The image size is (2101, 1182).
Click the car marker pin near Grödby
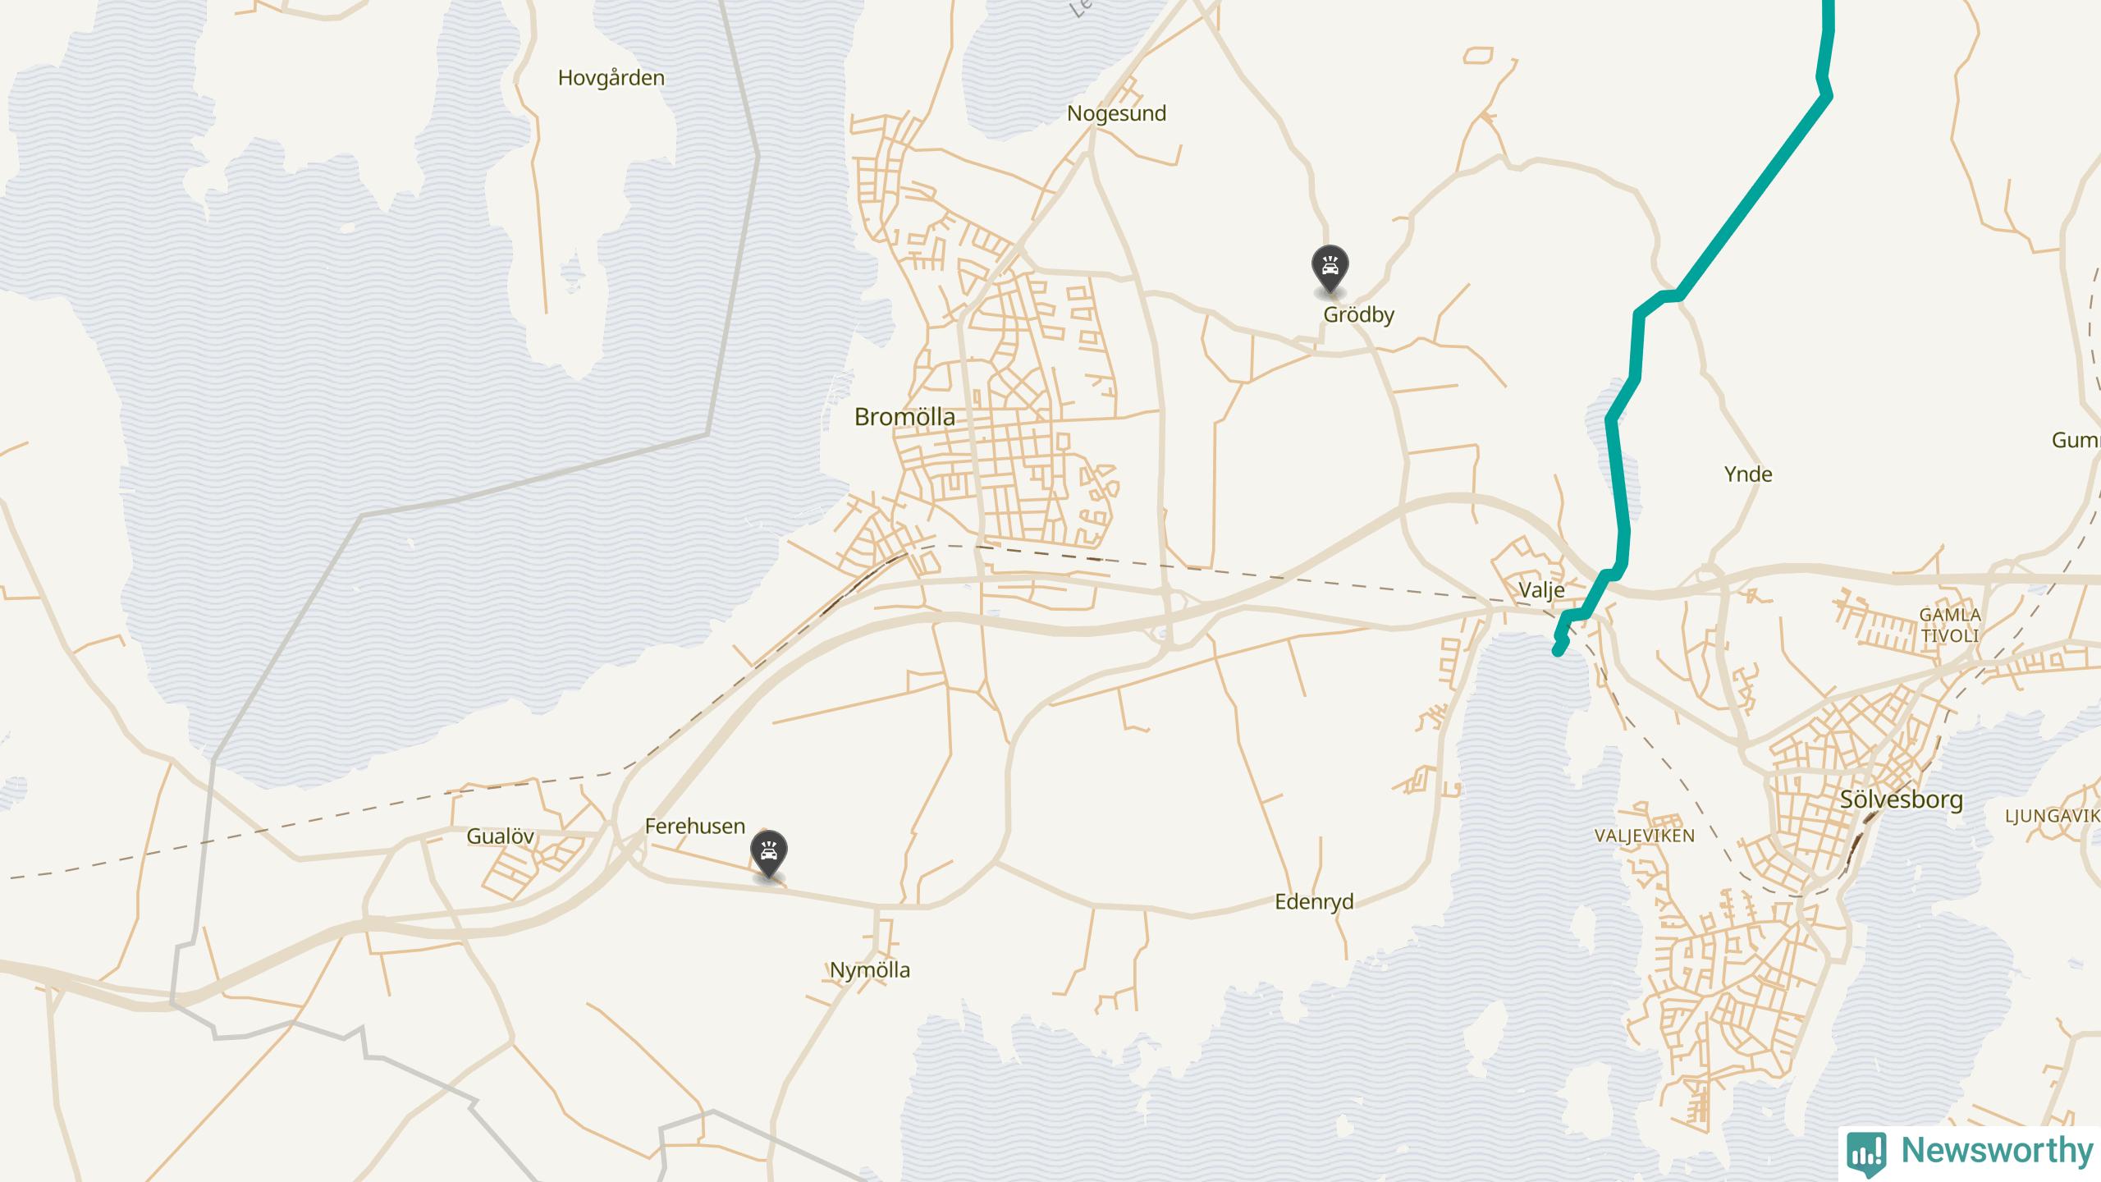(x=1330, y=269)
